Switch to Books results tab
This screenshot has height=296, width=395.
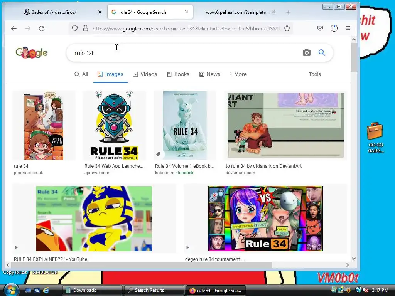click(x=178, y=74)
